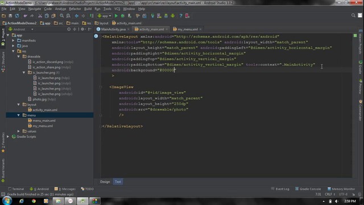Toggle the Gradle side tool window

click(x=361, y=67)
